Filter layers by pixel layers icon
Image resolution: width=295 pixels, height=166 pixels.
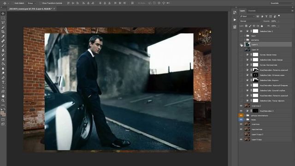(258, 17)
